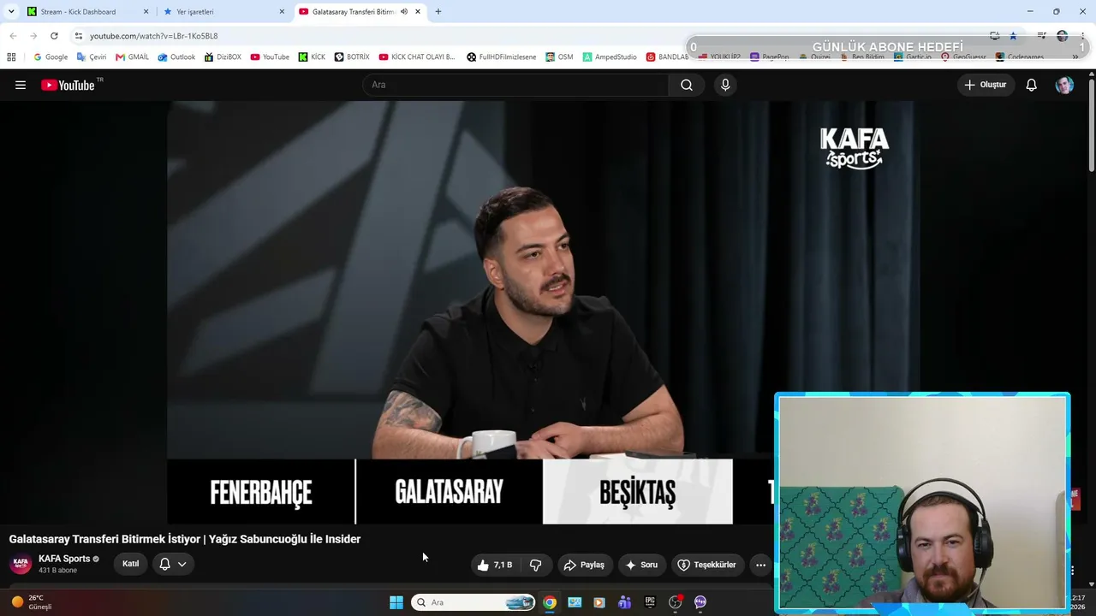The image size is (1096, 616).
Task: Start voice search with microphone icon
Action: (x=725, y=85)
